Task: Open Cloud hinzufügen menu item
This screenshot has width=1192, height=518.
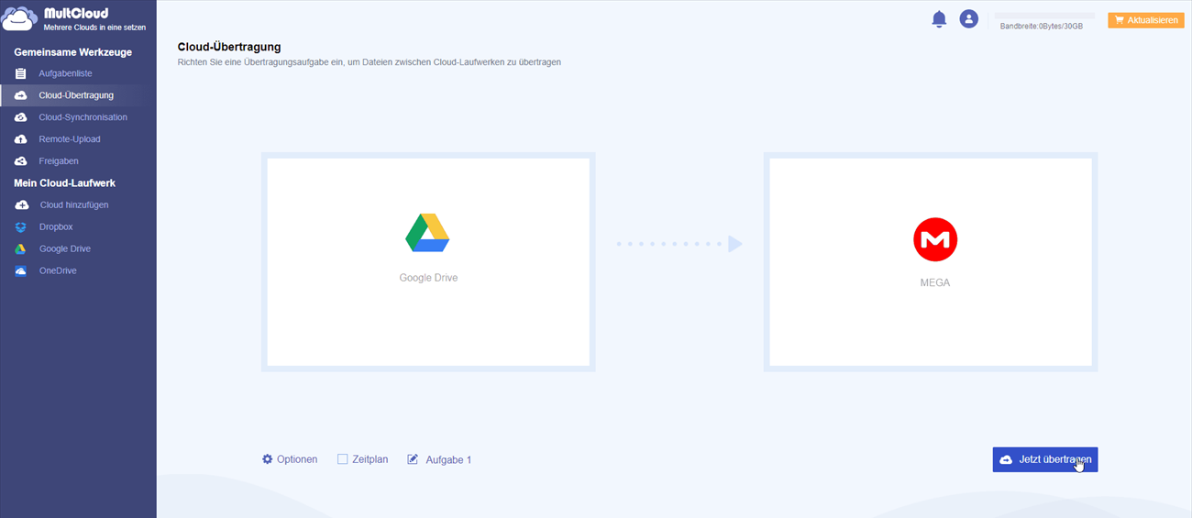Action: point(74,205)
